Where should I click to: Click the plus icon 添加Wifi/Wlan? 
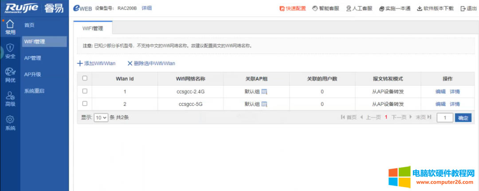[x=80, y=63]
